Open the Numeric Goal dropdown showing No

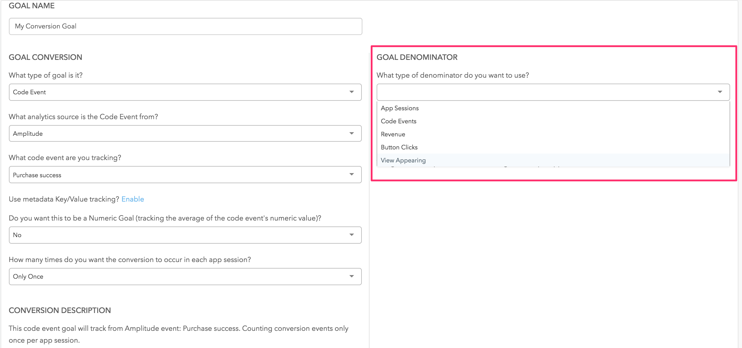(x=178, y=235)
